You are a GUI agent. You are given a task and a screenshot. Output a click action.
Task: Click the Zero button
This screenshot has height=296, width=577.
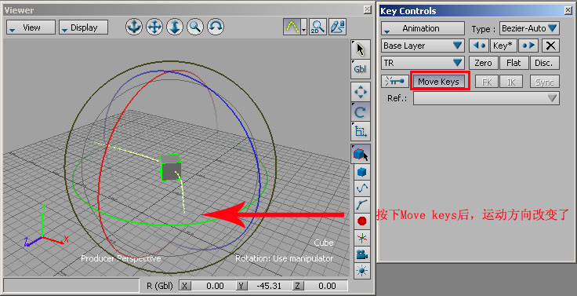484,63
